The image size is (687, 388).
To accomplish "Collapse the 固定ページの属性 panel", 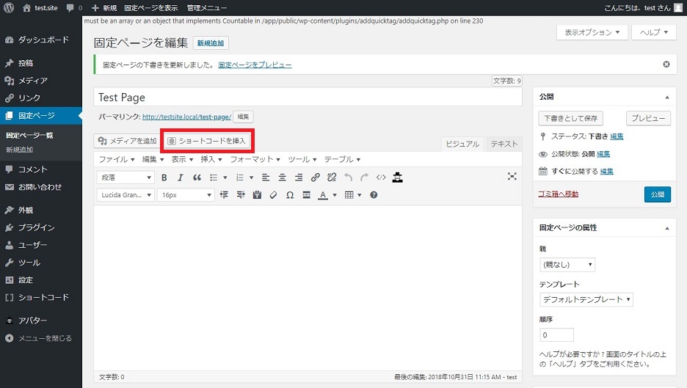I will [x=666, y=228].
